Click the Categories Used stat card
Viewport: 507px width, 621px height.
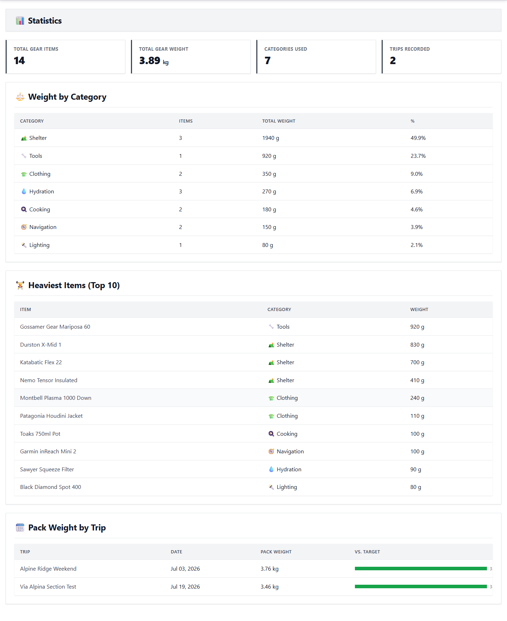pos(316,57)
